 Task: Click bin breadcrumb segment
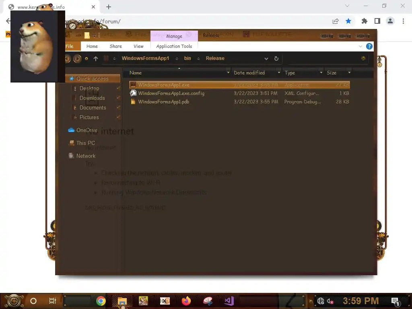pos(187,58)
